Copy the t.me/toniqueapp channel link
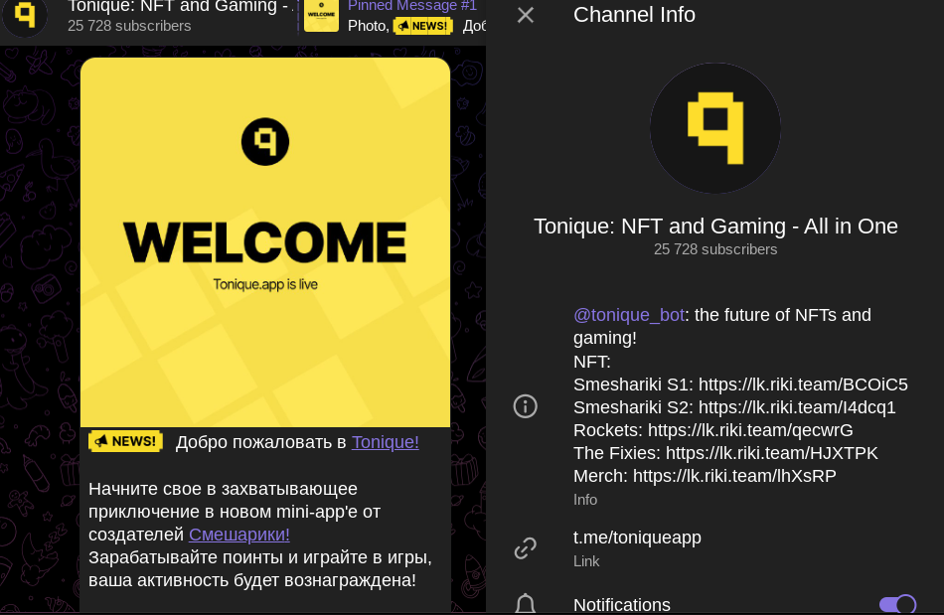The height and width of the screenshot is (615, 944). pos(637,538)
